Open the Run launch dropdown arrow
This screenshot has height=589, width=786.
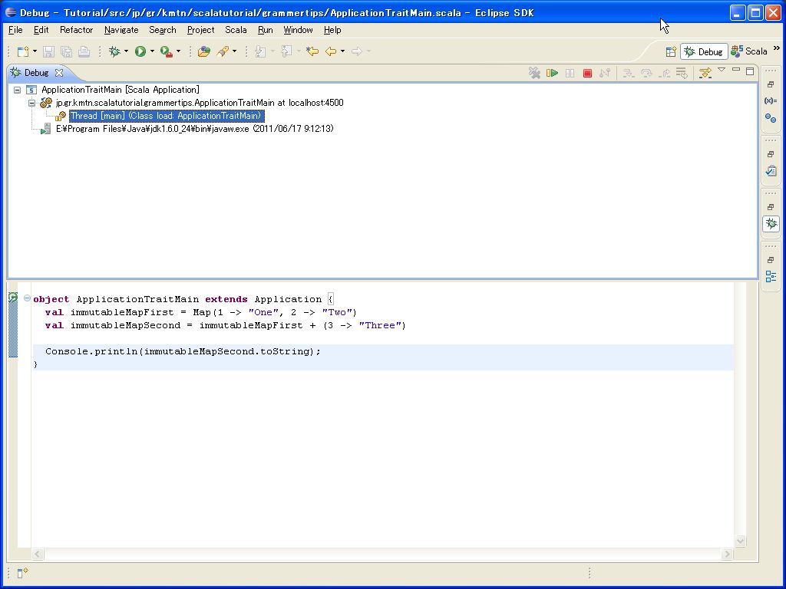pos(152,51)
